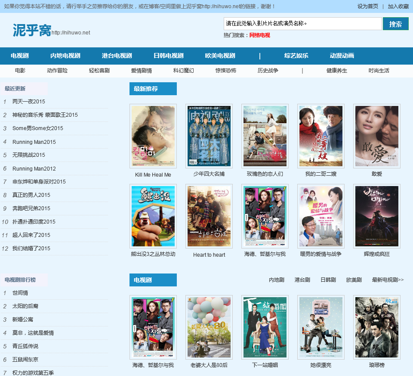Open 莫非，这就是爱情 in ranking

coord(33,333)
